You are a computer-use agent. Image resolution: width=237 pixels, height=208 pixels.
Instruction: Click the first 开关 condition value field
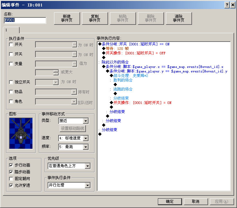point(54,44)
